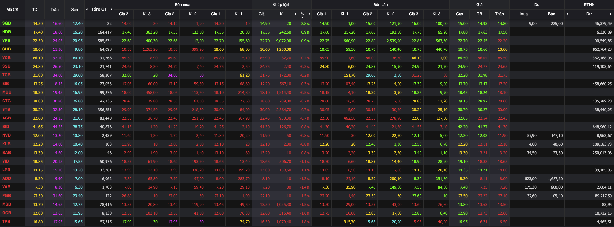614x227 pixels.
Task: Click VPB total value 585,634
Action: pyautogui.click(x=105, y=41)
